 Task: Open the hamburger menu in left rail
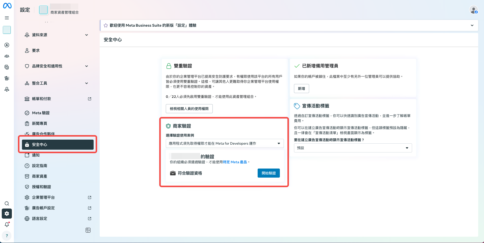7,18
